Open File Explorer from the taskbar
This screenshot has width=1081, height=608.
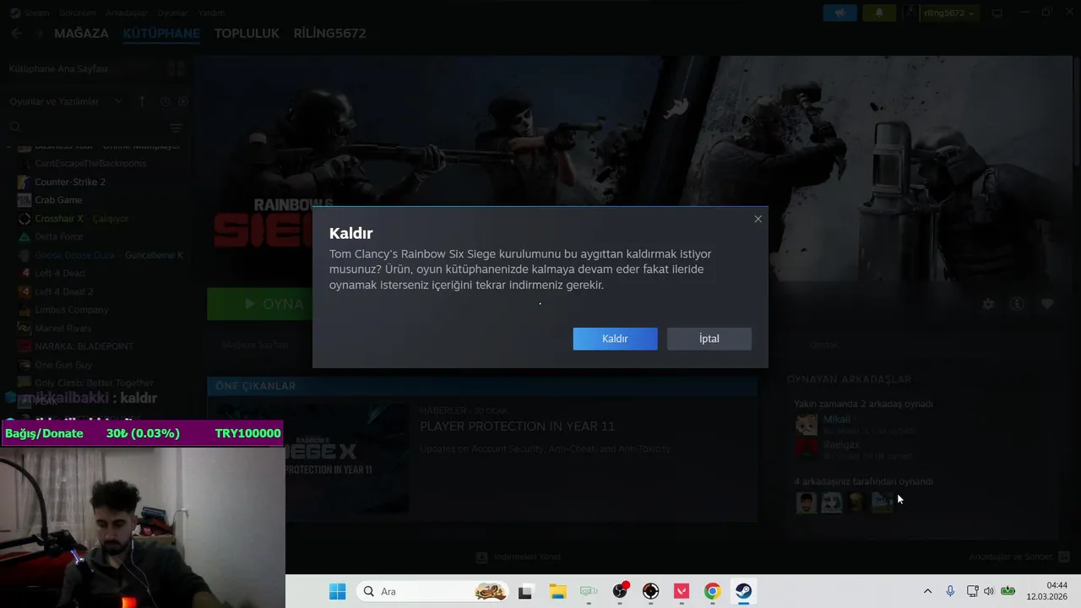pos(557,591)
